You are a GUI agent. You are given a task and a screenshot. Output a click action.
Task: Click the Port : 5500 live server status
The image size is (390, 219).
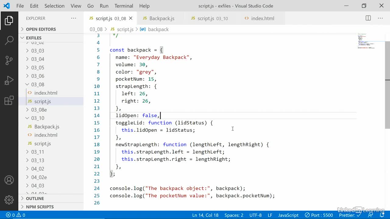point(319,215)
